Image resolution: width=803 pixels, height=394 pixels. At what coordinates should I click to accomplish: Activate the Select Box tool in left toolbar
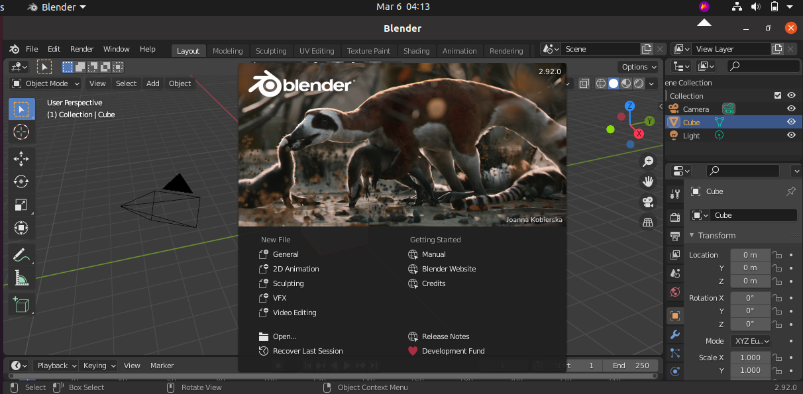pyautogui.click(x=21, y=109)
